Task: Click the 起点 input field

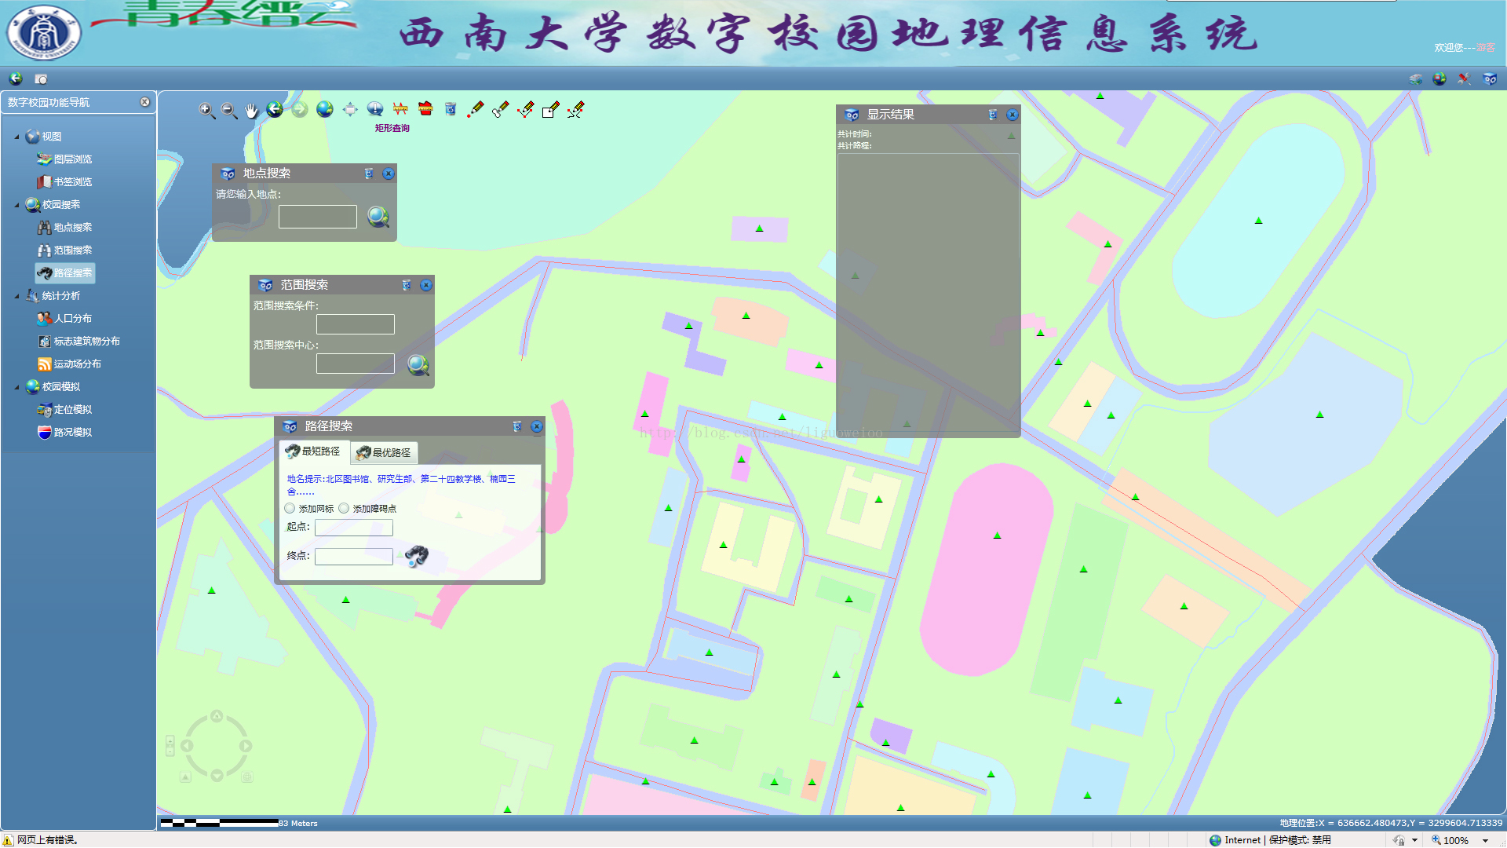Action: click(x=354, y=528)
